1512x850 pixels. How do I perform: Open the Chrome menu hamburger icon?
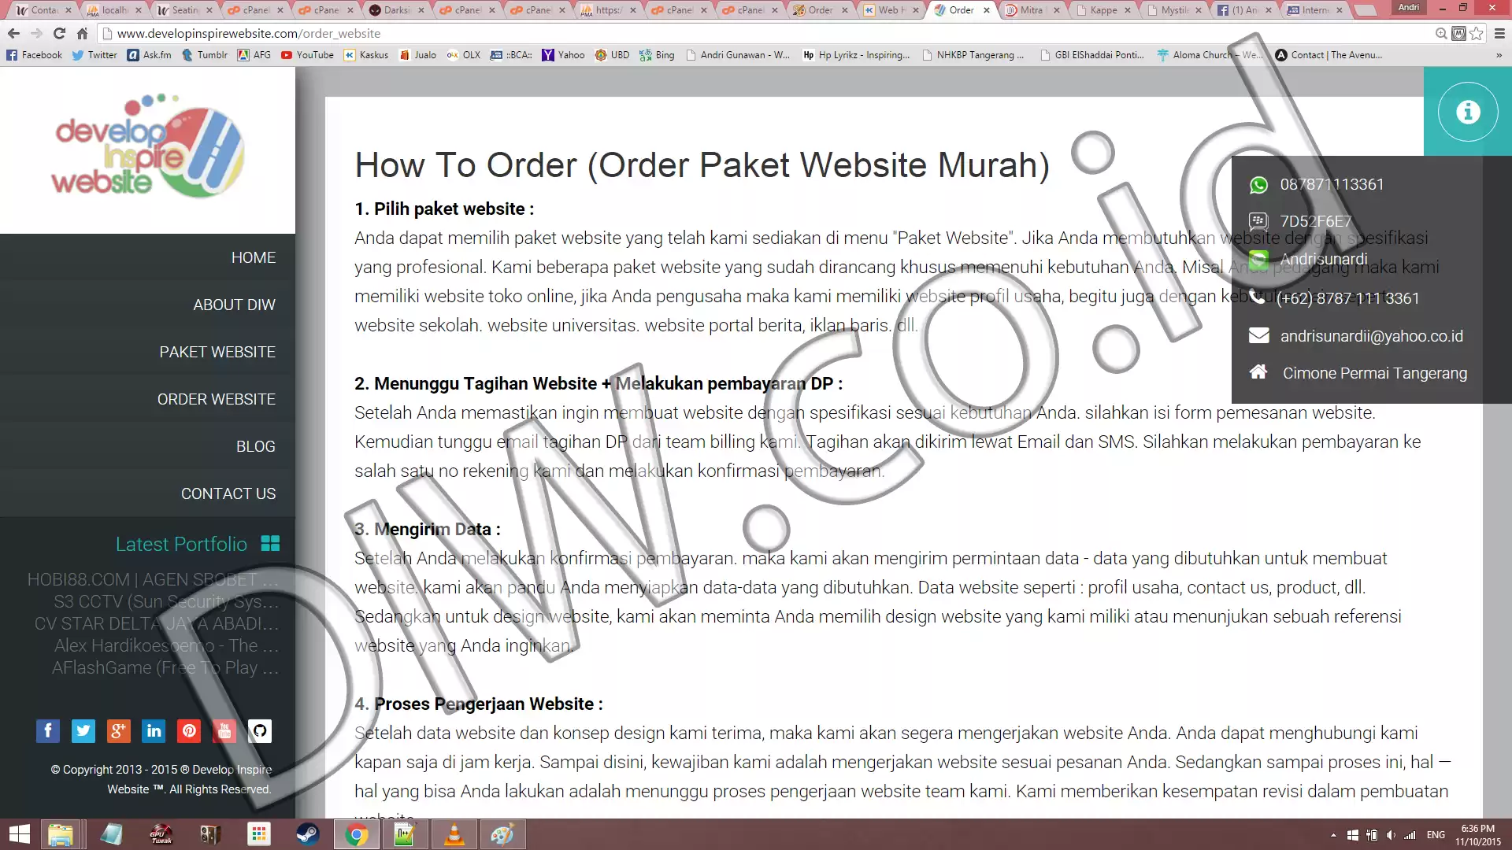[1499, 33]
